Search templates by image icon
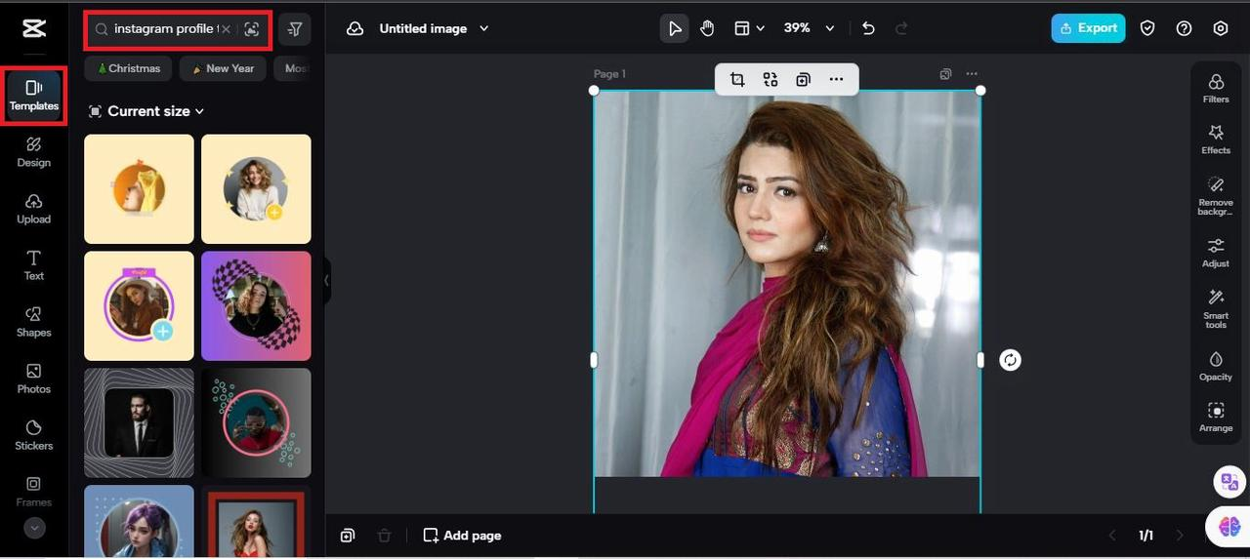This screenshot has height=559, width=1250. point(252,29)
